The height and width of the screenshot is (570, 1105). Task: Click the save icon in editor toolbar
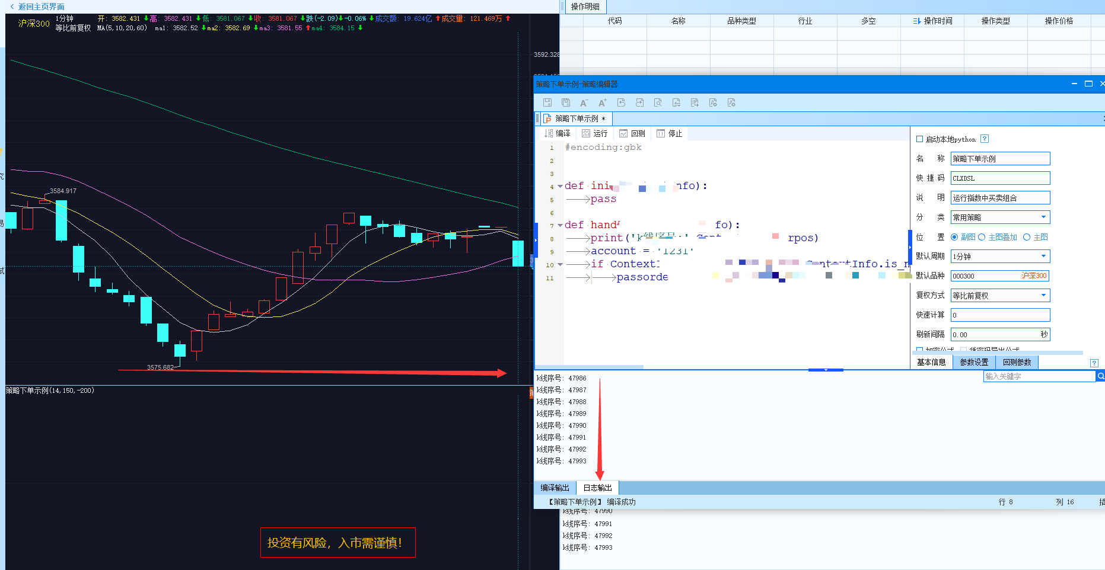coord(547,103)
